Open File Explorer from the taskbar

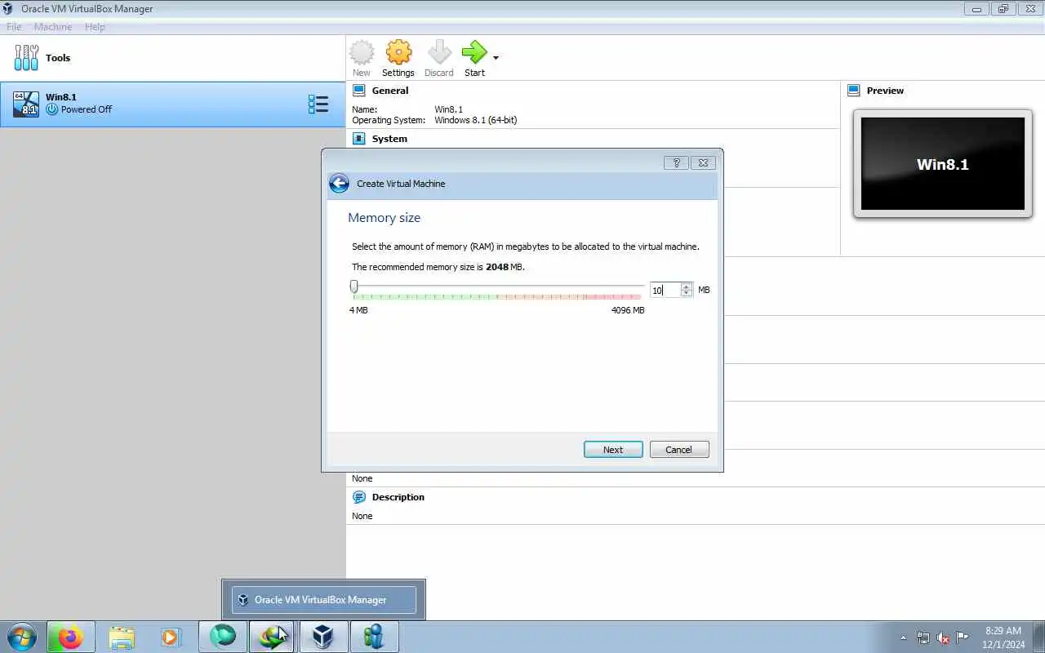[x=122, y=637]
